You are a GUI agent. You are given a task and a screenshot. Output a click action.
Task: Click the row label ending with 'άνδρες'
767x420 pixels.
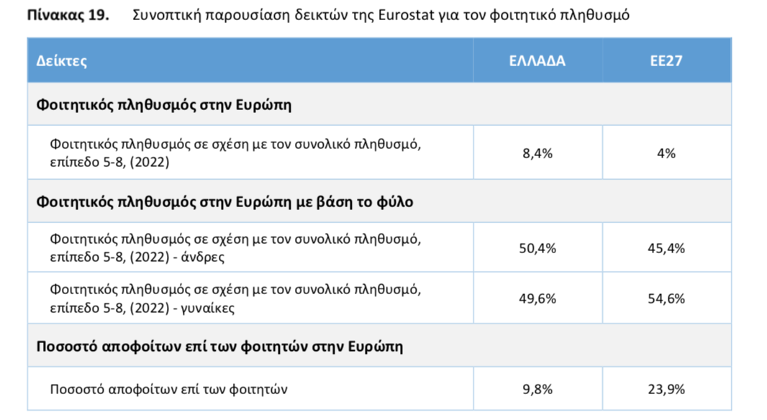click(235, 248)
